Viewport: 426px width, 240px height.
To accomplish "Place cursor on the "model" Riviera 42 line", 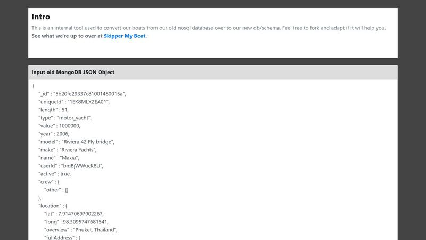I will 76,142.
